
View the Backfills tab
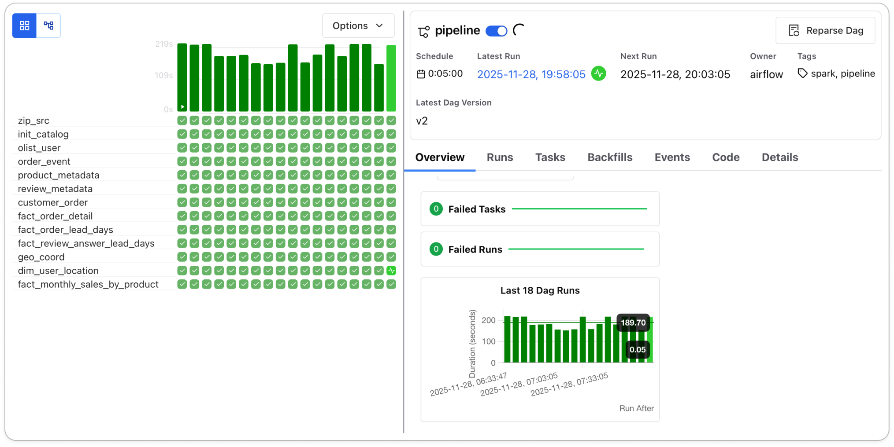coord(610,157)
